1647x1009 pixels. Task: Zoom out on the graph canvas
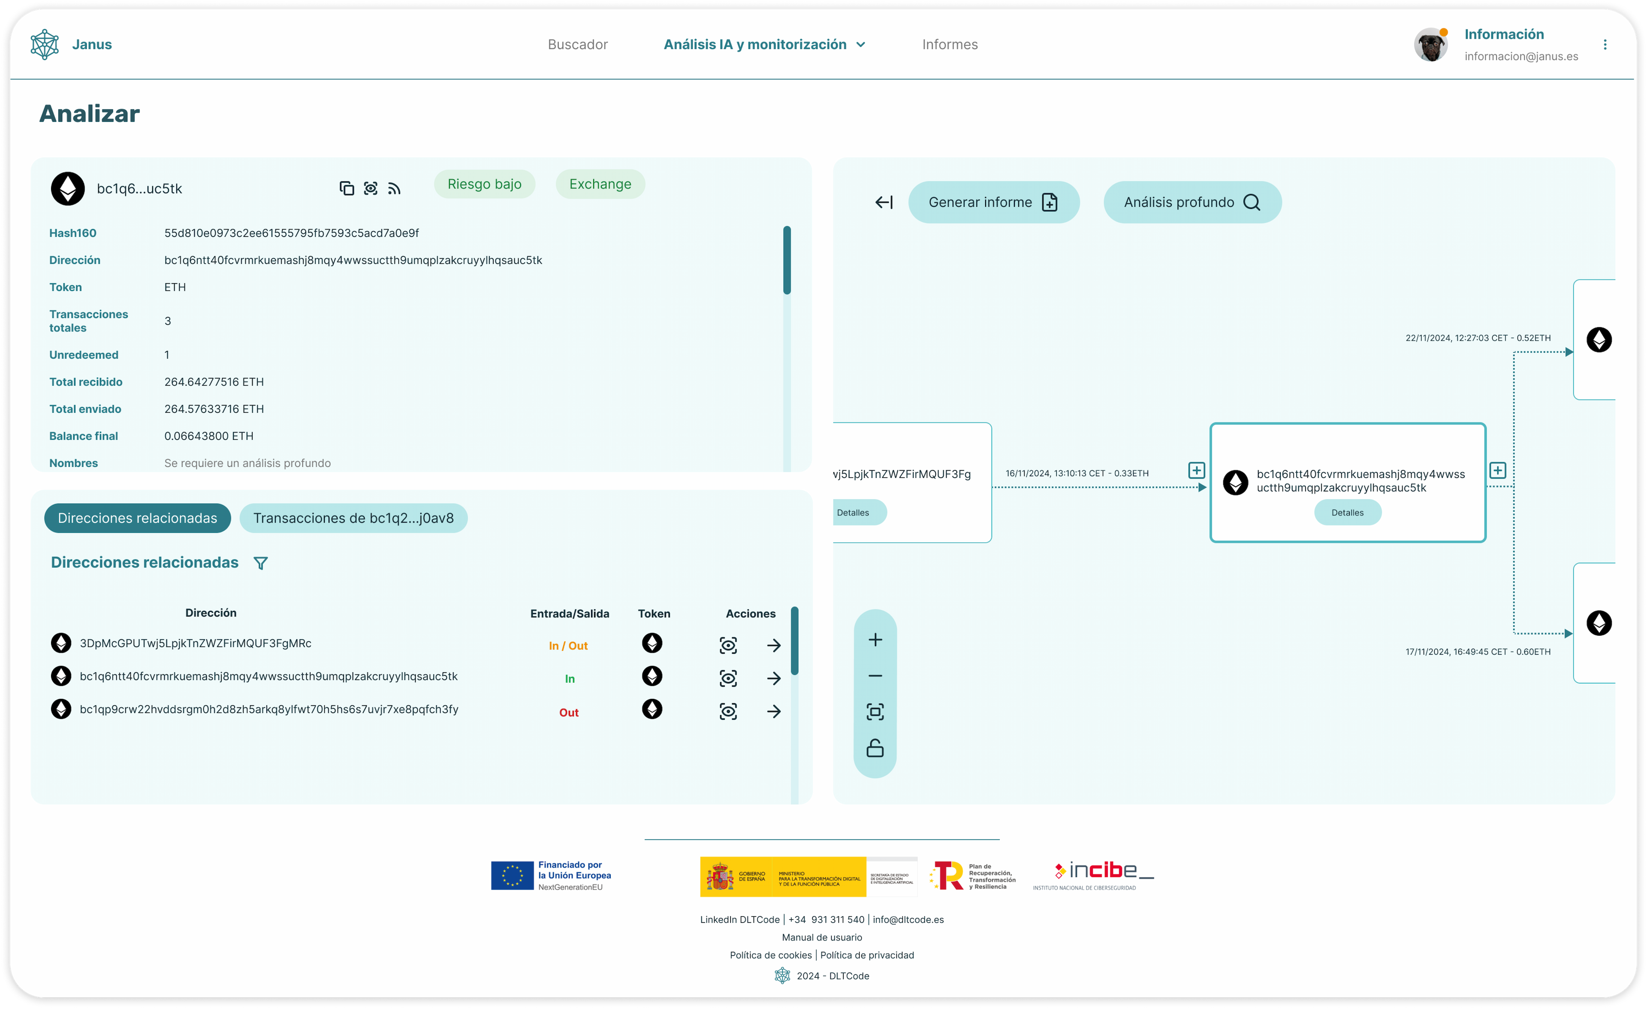(x=875, y=676)
